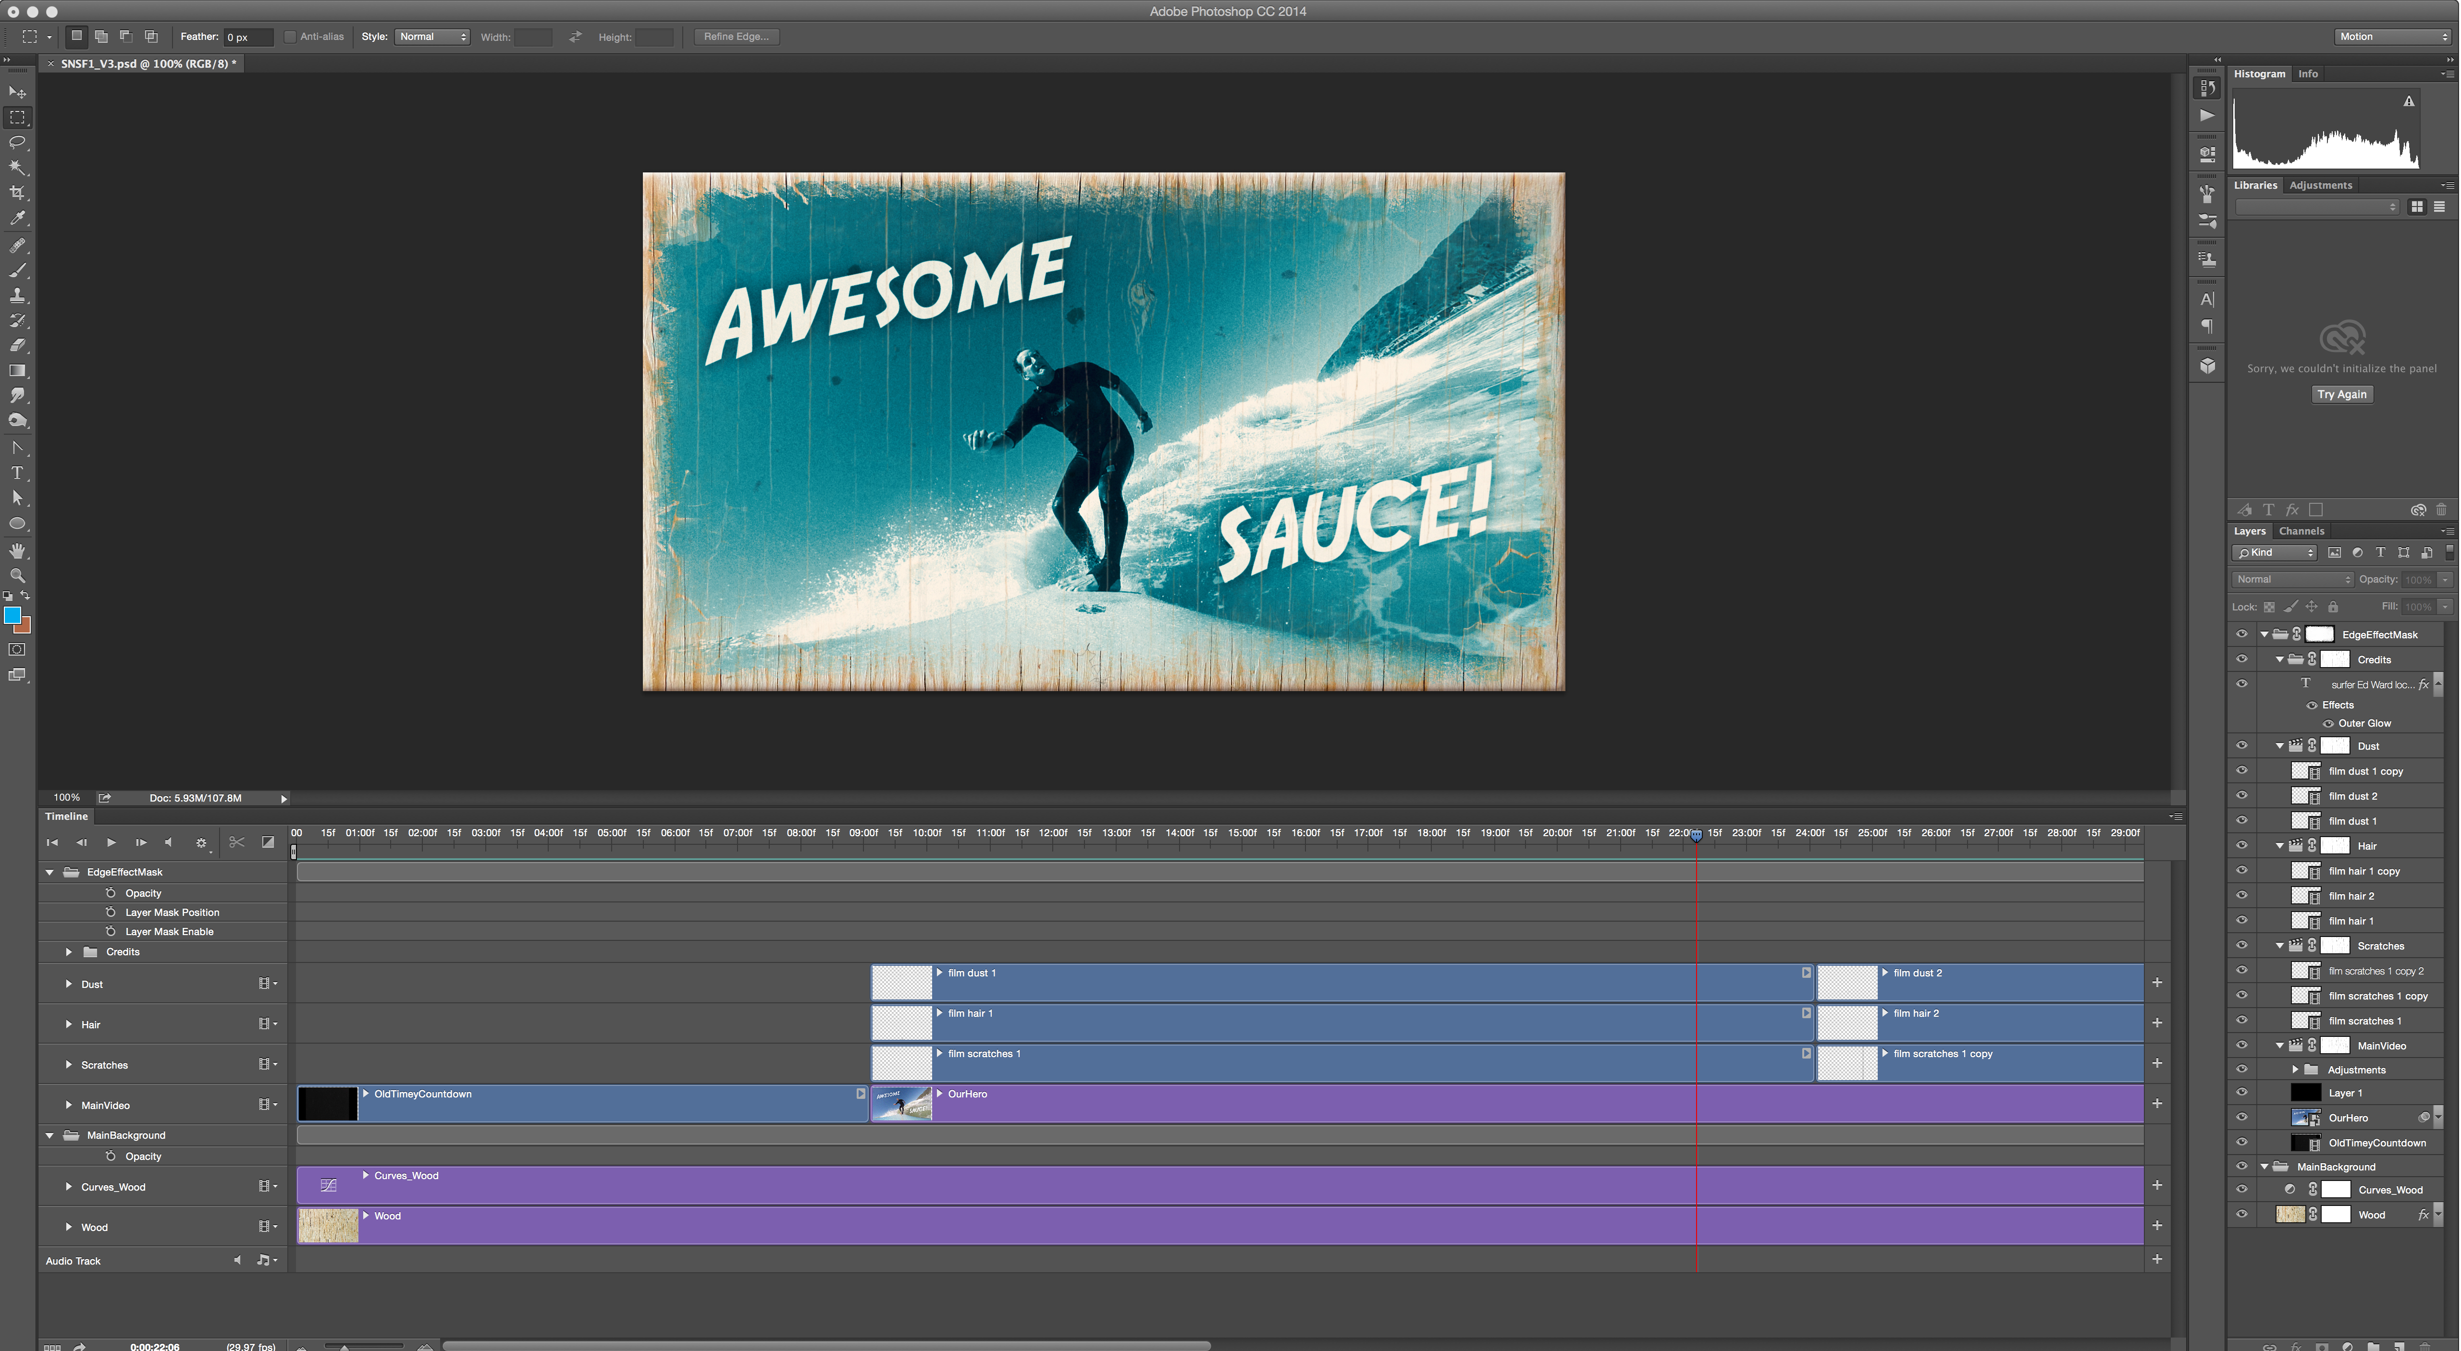This screenshot has height=1351, width=2461.
Task: Toggle visibility of film dust 2 layer
Action: (2241, 795)
